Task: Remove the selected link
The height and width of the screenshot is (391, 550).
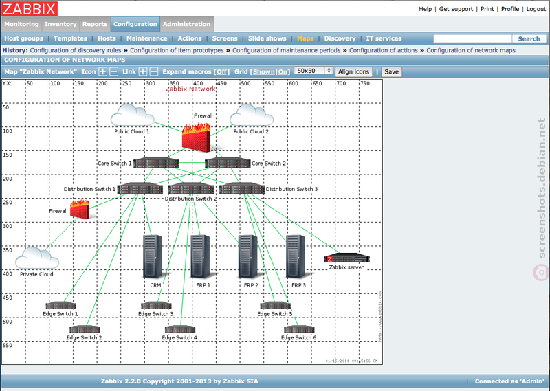Action: pyautogui.click(x=153, y=71)
